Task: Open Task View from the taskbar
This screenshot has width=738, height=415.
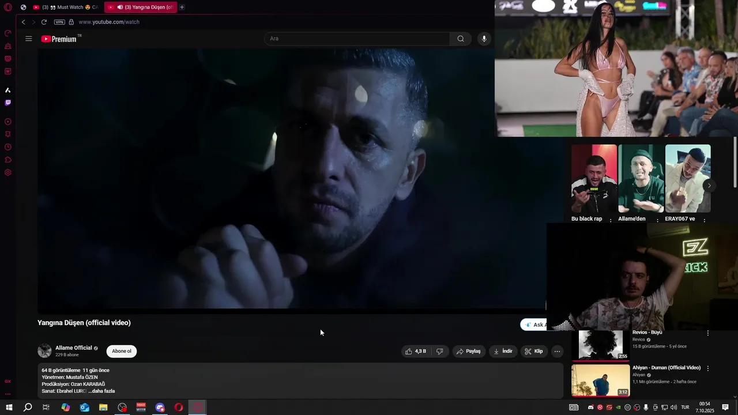Action: [x=46, y=408]
